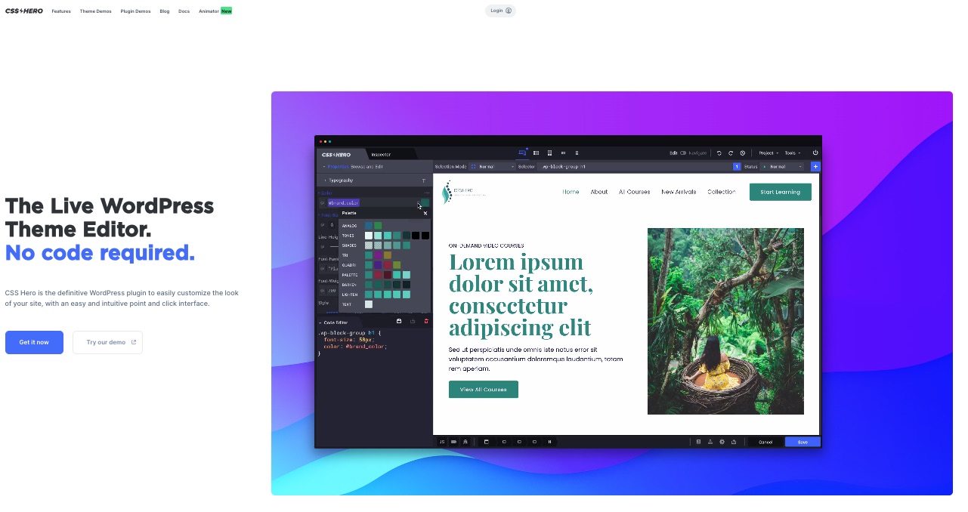Click the red trash icon in Code Editor

(426, 322)
